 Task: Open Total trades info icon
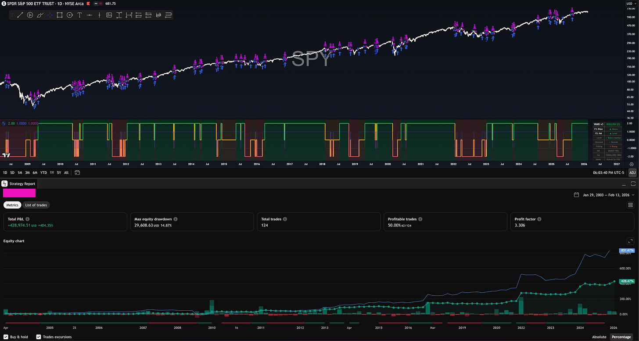tap(285, 219)
